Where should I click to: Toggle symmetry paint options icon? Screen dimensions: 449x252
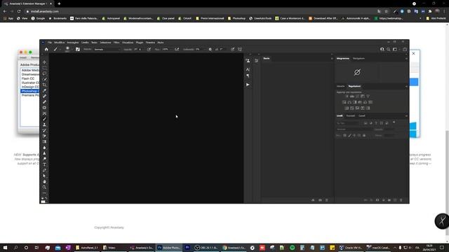(240, 49)
